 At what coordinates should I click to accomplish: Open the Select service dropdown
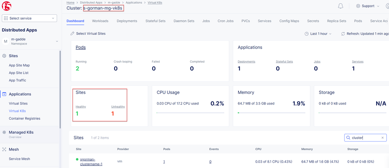point(30,18)
